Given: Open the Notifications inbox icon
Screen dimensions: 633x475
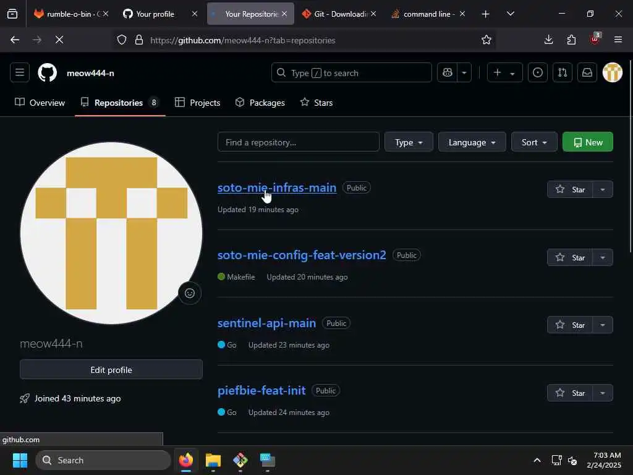Looking at the screenshot, I should [x=587, y=73].
